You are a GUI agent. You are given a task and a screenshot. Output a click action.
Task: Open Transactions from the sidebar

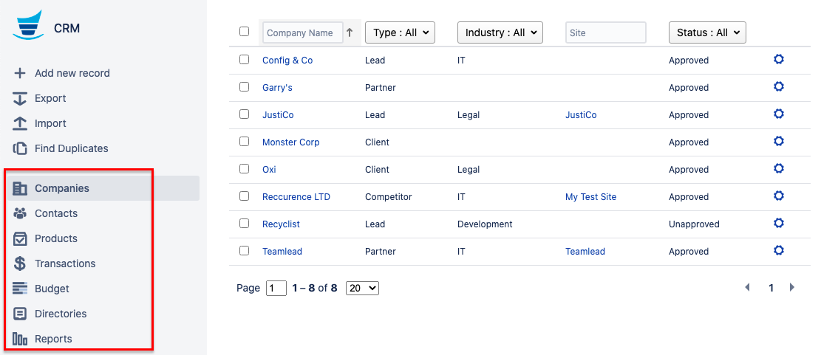[65, 263]
